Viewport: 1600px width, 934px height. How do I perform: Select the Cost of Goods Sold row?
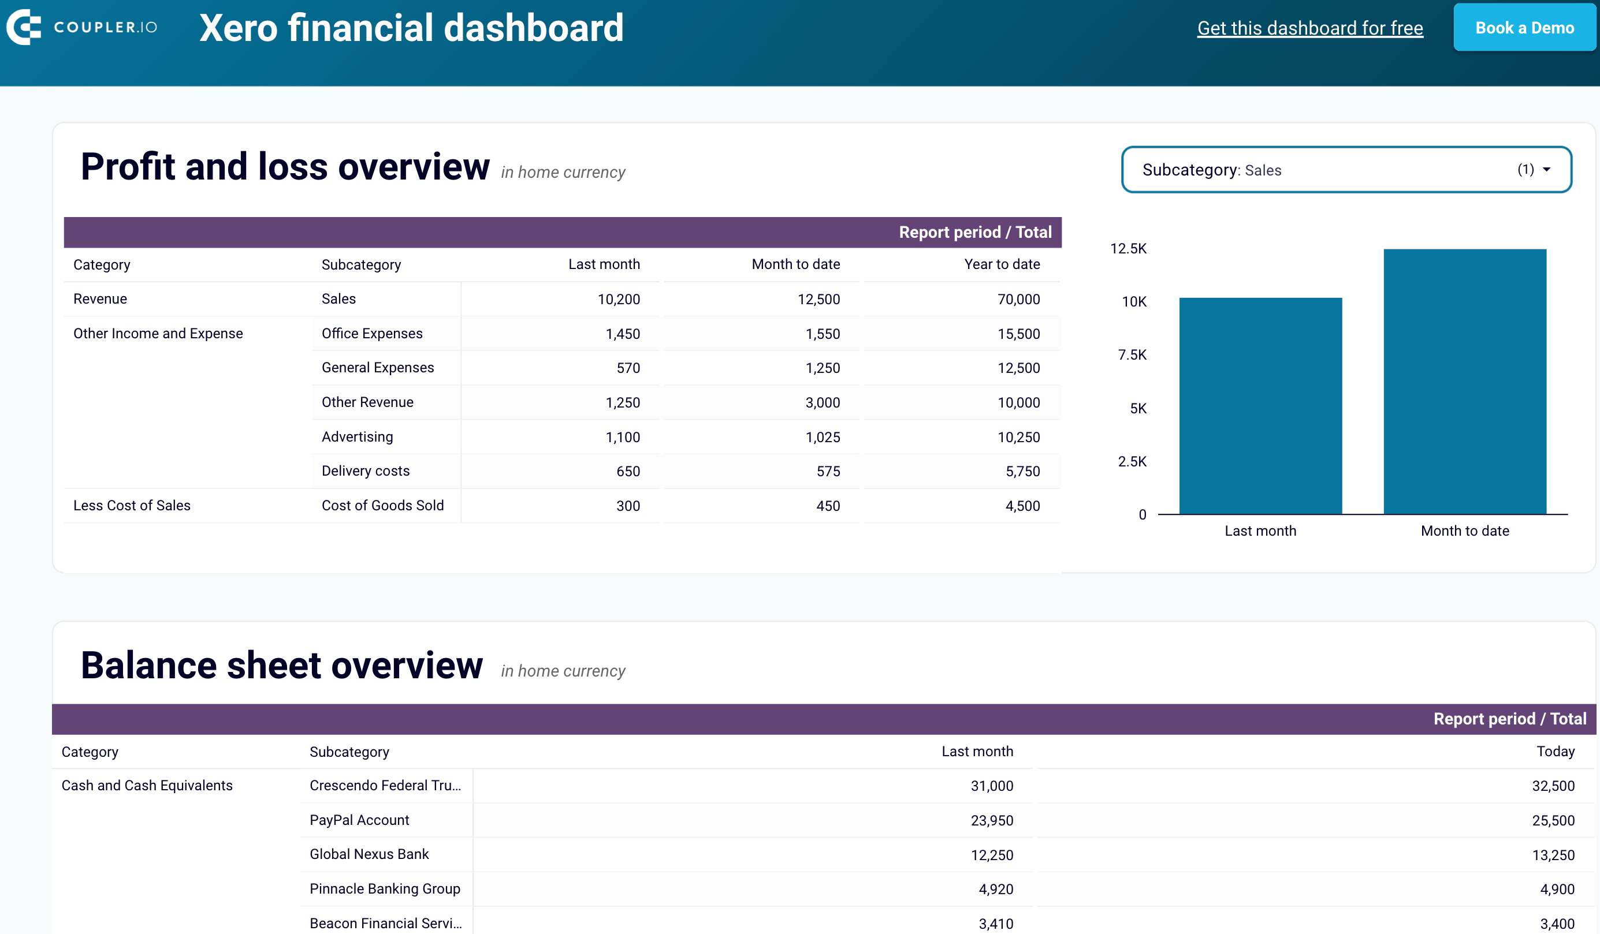(382, 505)
